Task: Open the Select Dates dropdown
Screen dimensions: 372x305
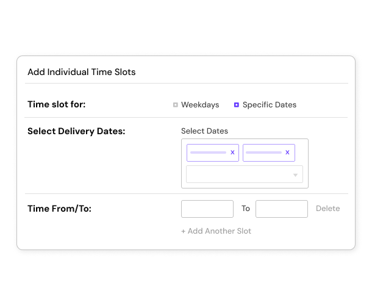Action: 245,174
